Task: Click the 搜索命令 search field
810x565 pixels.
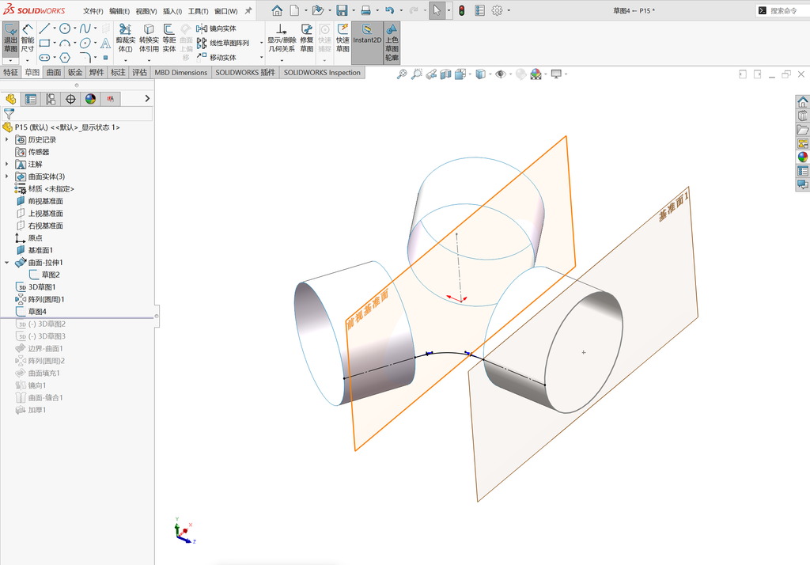Action: [782, 10]
